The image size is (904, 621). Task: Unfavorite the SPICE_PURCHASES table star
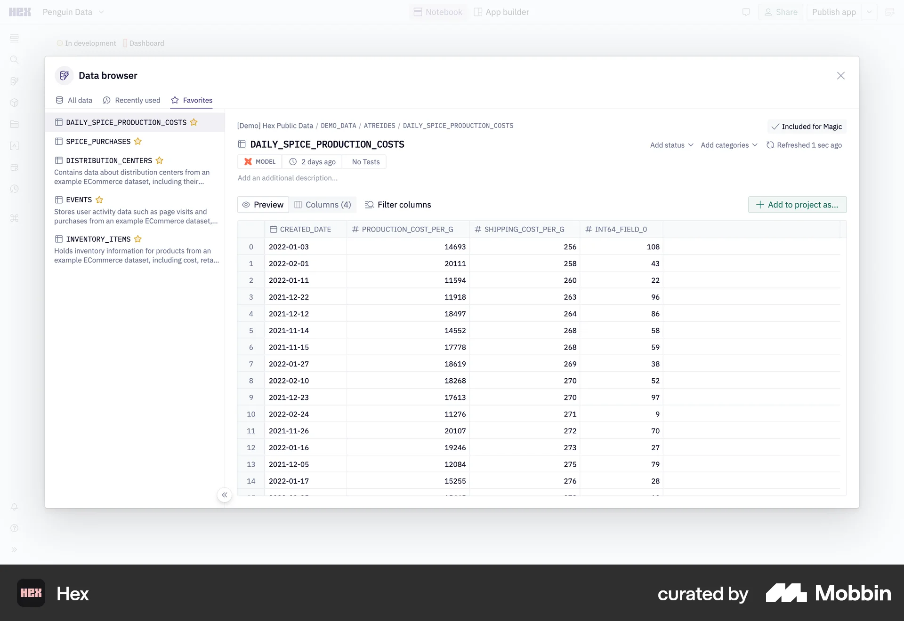(138, 141)
